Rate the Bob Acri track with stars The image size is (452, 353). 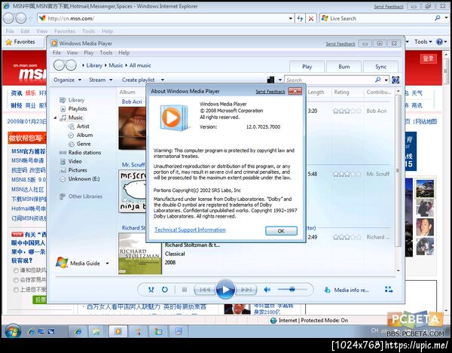[x=347, y=111]
